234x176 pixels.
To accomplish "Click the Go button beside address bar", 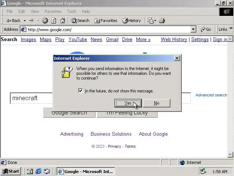I will tap(206, 29).
